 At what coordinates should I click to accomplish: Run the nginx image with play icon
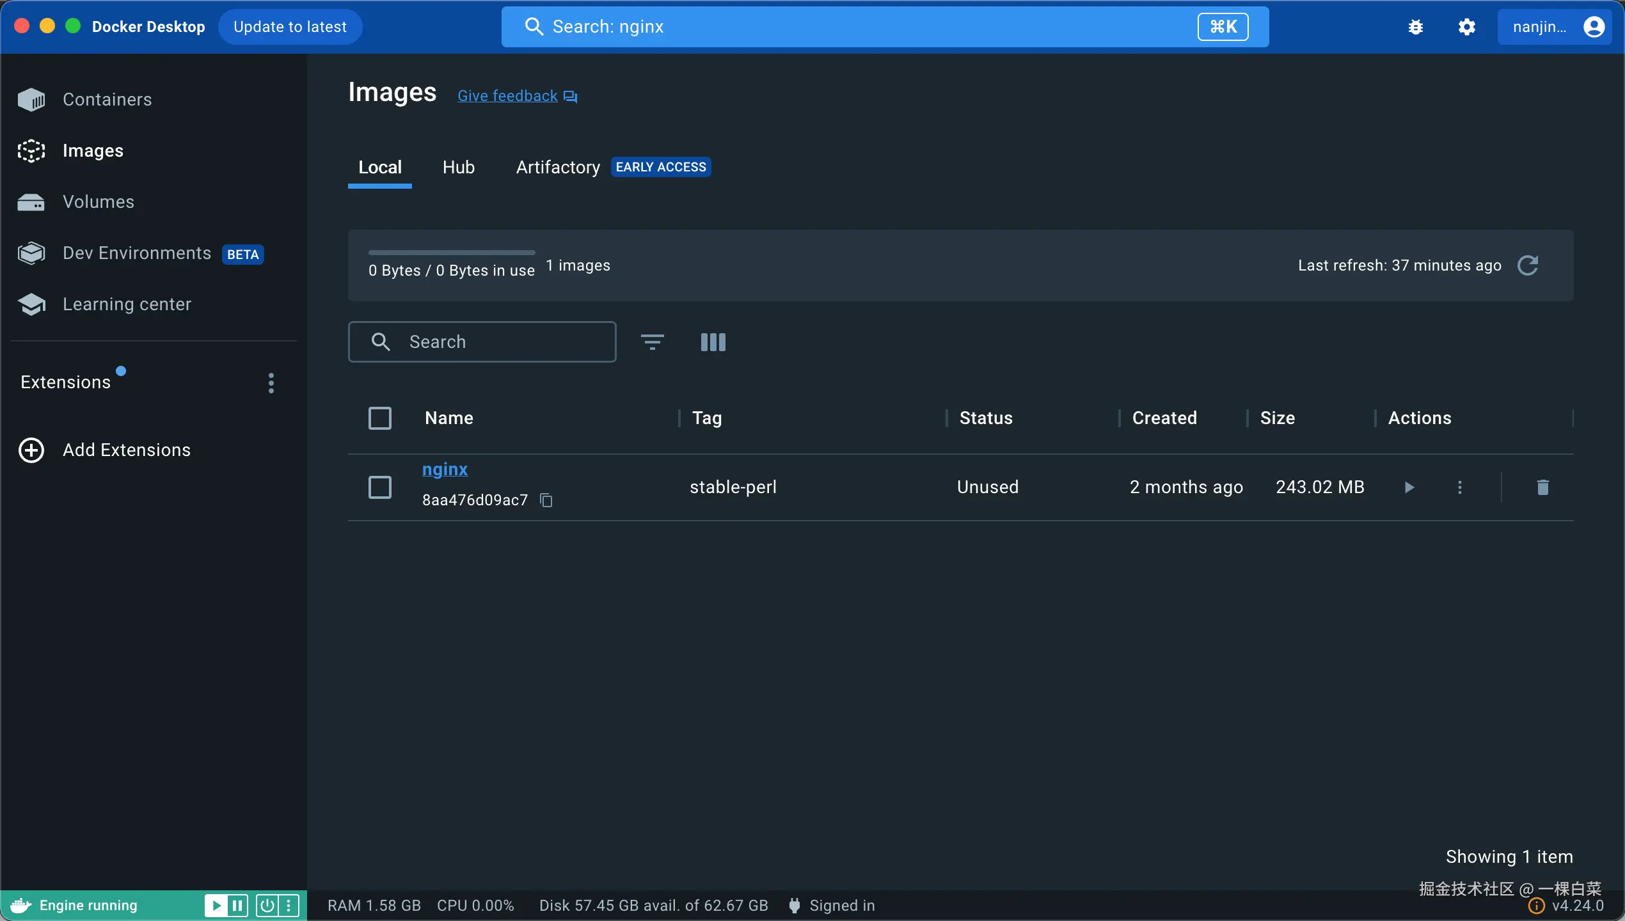tap(1409, 487)
